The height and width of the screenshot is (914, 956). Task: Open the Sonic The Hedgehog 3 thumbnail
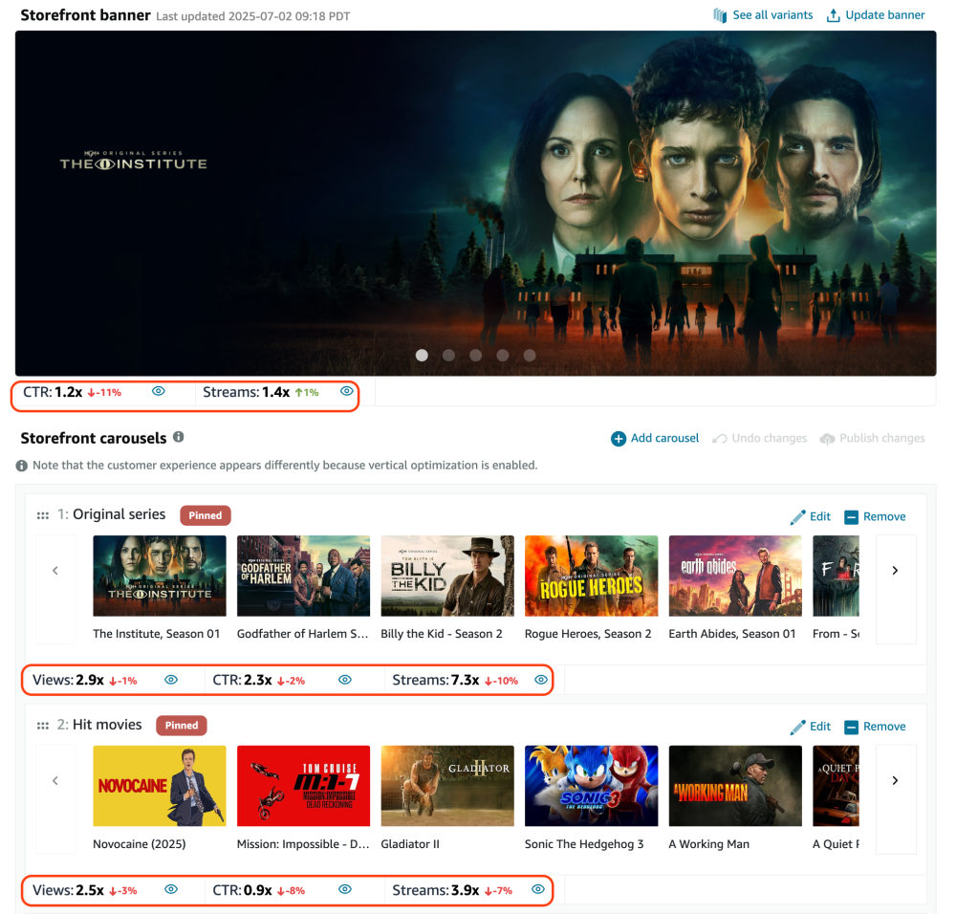tap(591, 786)
